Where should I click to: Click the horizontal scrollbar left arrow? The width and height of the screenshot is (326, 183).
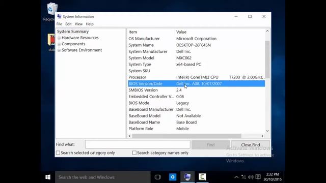129,136
